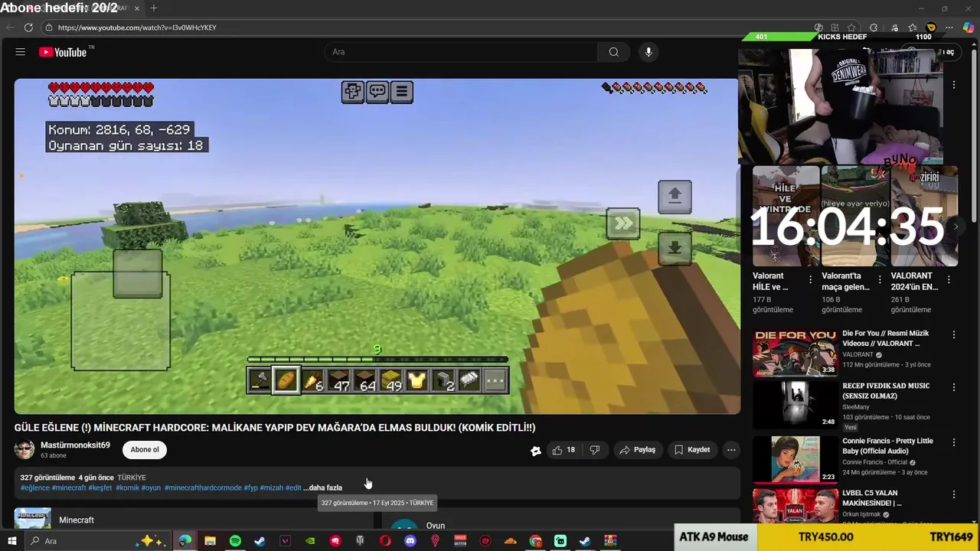Open options for Valorant'ta maça gelen short
The height and width of the screenshot is (551, 980).
point(880,280)
